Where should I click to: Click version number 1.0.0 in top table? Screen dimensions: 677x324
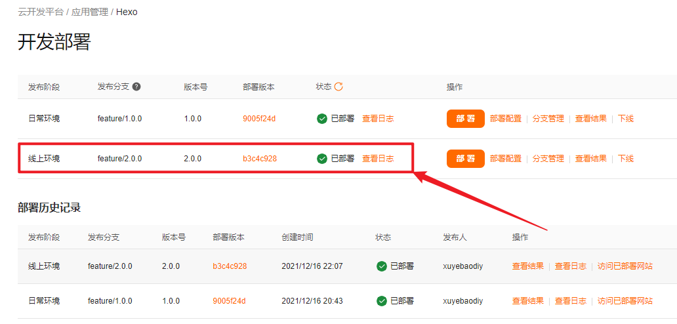(193, 119)
